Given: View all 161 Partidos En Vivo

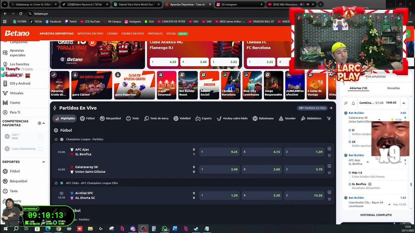Looking at the screenshot, I should (314, 108).
